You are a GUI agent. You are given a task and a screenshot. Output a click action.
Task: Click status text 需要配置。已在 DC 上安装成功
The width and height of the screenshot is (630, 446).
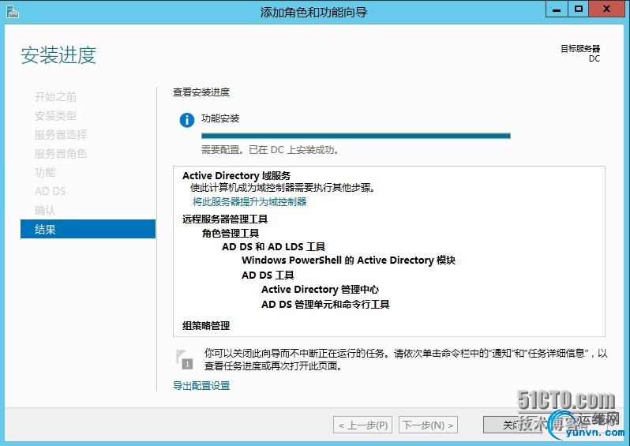pos(271,150)
